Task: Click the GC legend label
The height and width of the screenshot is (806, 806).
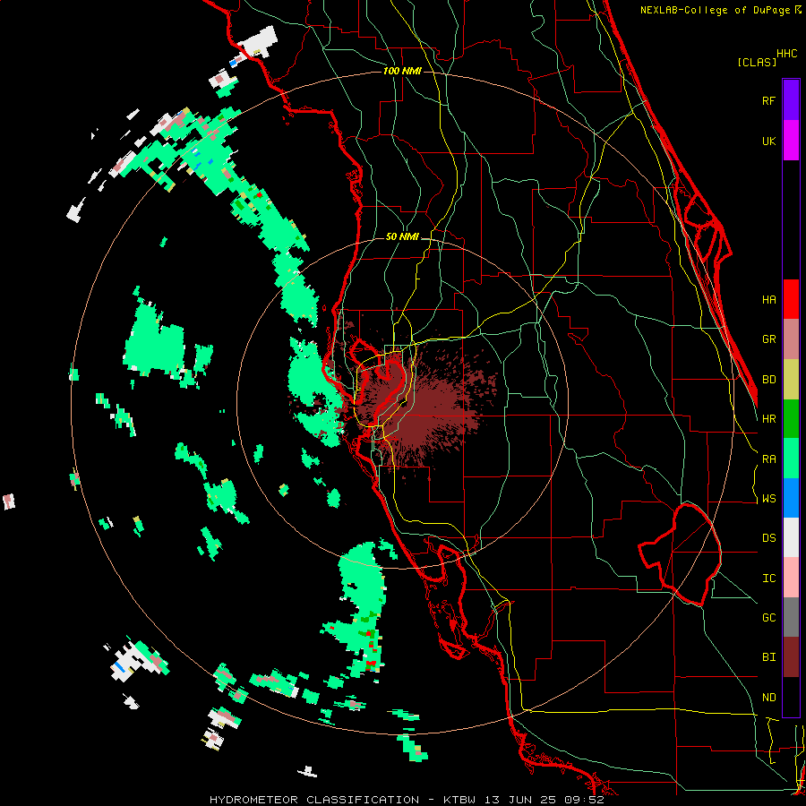Action: [769, 618]
